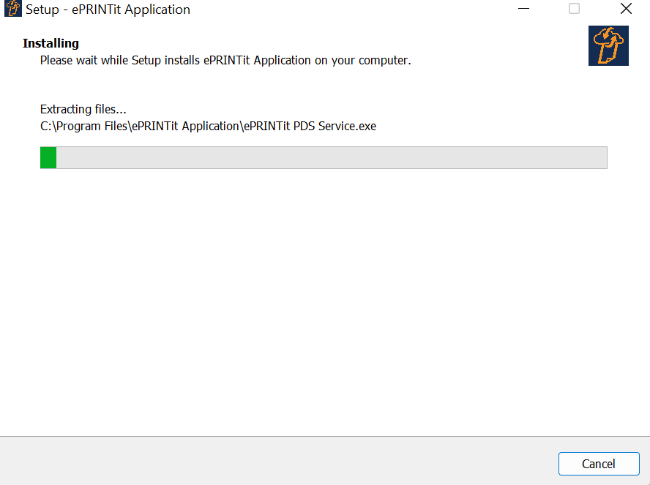Click the ePRINTit icon in title bar
The height and width of the screenshot is (485, 650).
pyautogui.click(x=13, y=10)
